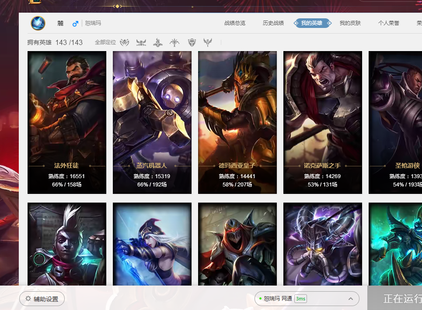422x310 pixels.
Task: Click the 熟练度：16551 text
Action: click(x=66, y=176)
